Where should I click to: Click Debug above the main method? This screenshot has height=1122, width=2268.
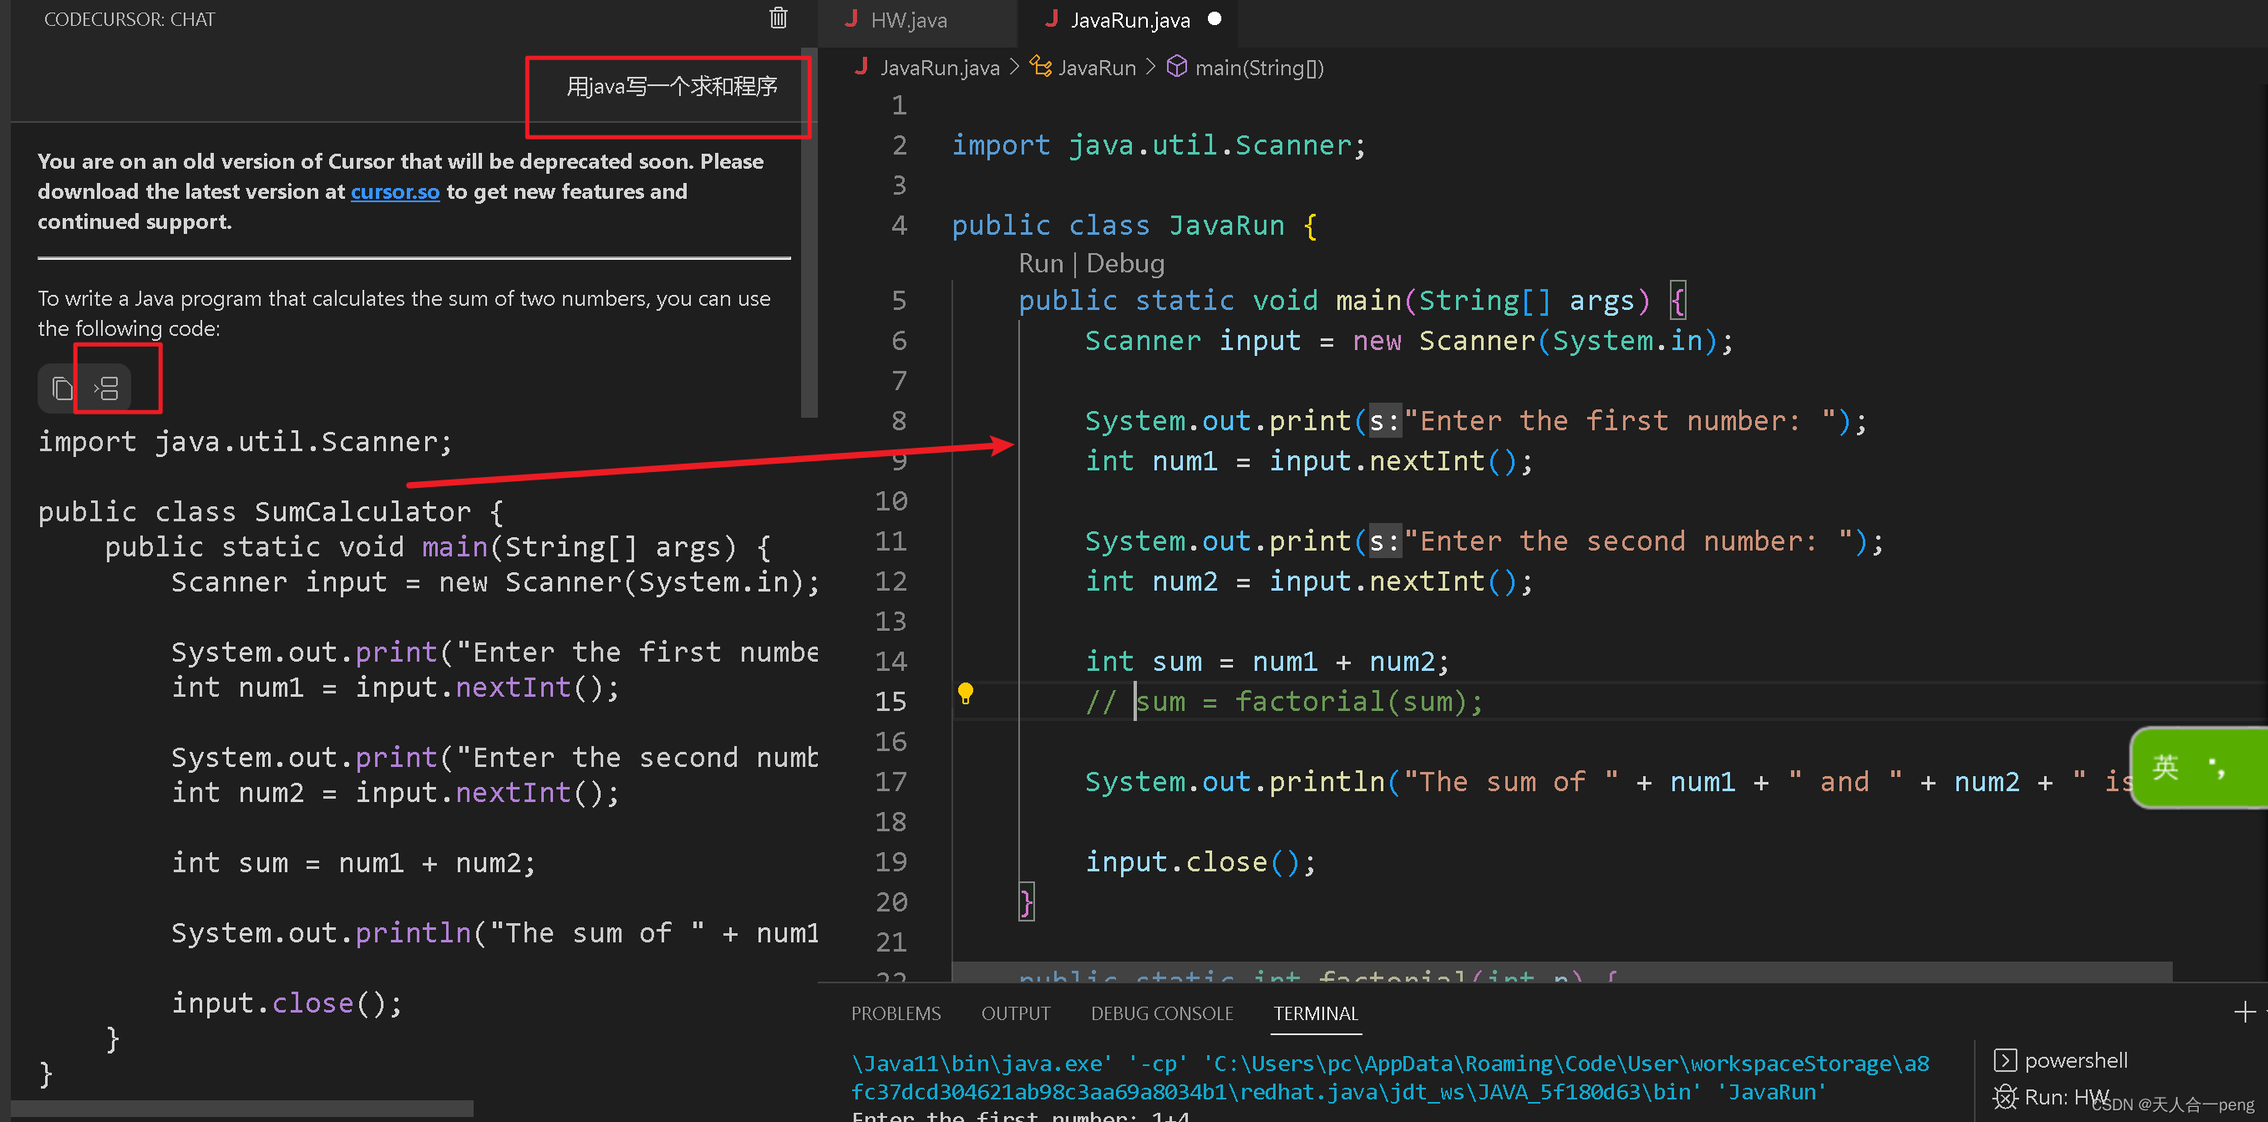click(1124, 263)
